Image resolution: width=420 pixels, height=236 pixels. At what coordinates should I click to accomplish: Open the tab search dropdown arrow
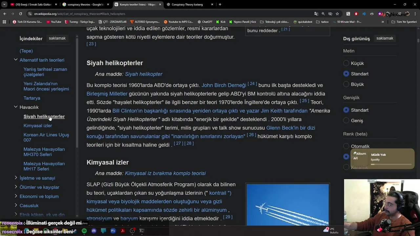4,5
